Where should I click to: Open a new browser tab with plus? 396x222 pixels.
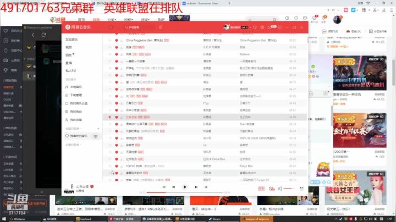[229, 3]
